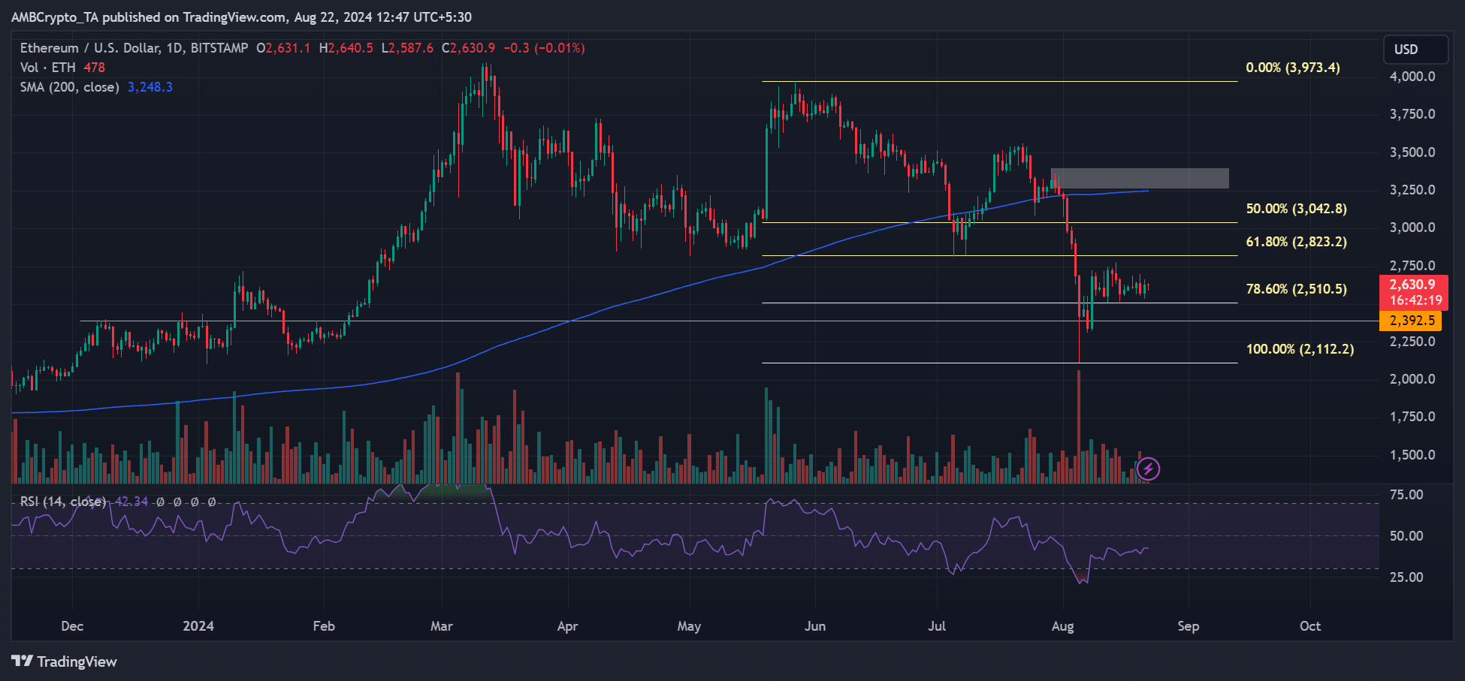Click the Vol · ETH indicator label
The height and width of the screenshot is (681, 1465).
pyautogui.click(x=48, y=68)
